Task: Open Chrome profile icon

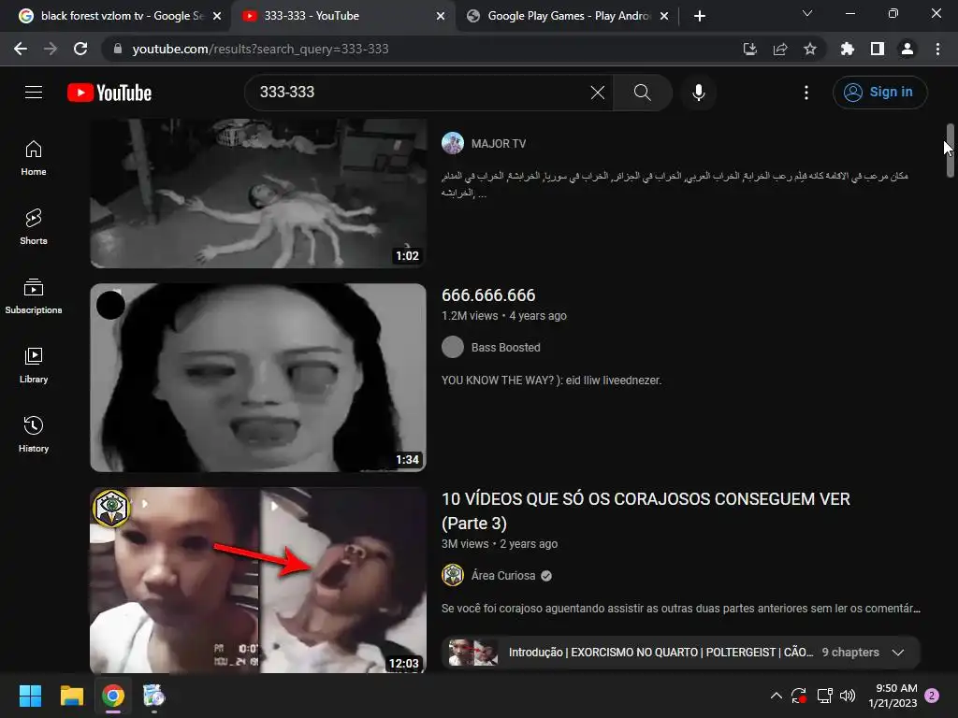Action: [907, 49]
